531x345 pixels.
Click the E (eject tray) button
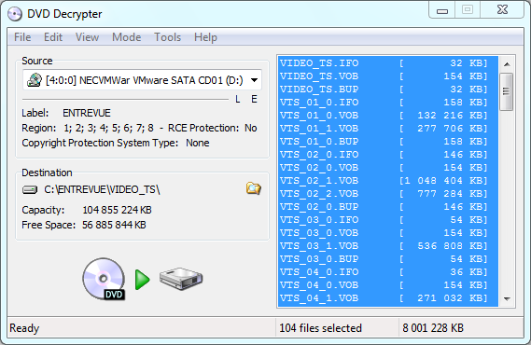[x=254, y=99]
